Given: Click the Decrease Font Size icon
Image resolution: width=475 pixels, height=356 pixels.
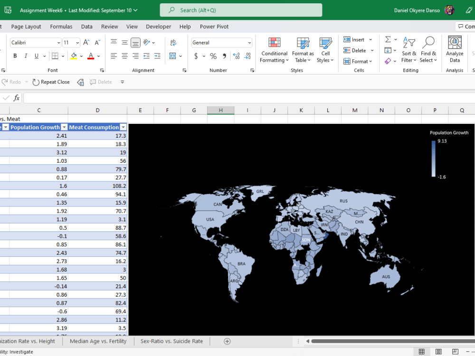Looking at the screenshot, I should click(x=97, y=42).
